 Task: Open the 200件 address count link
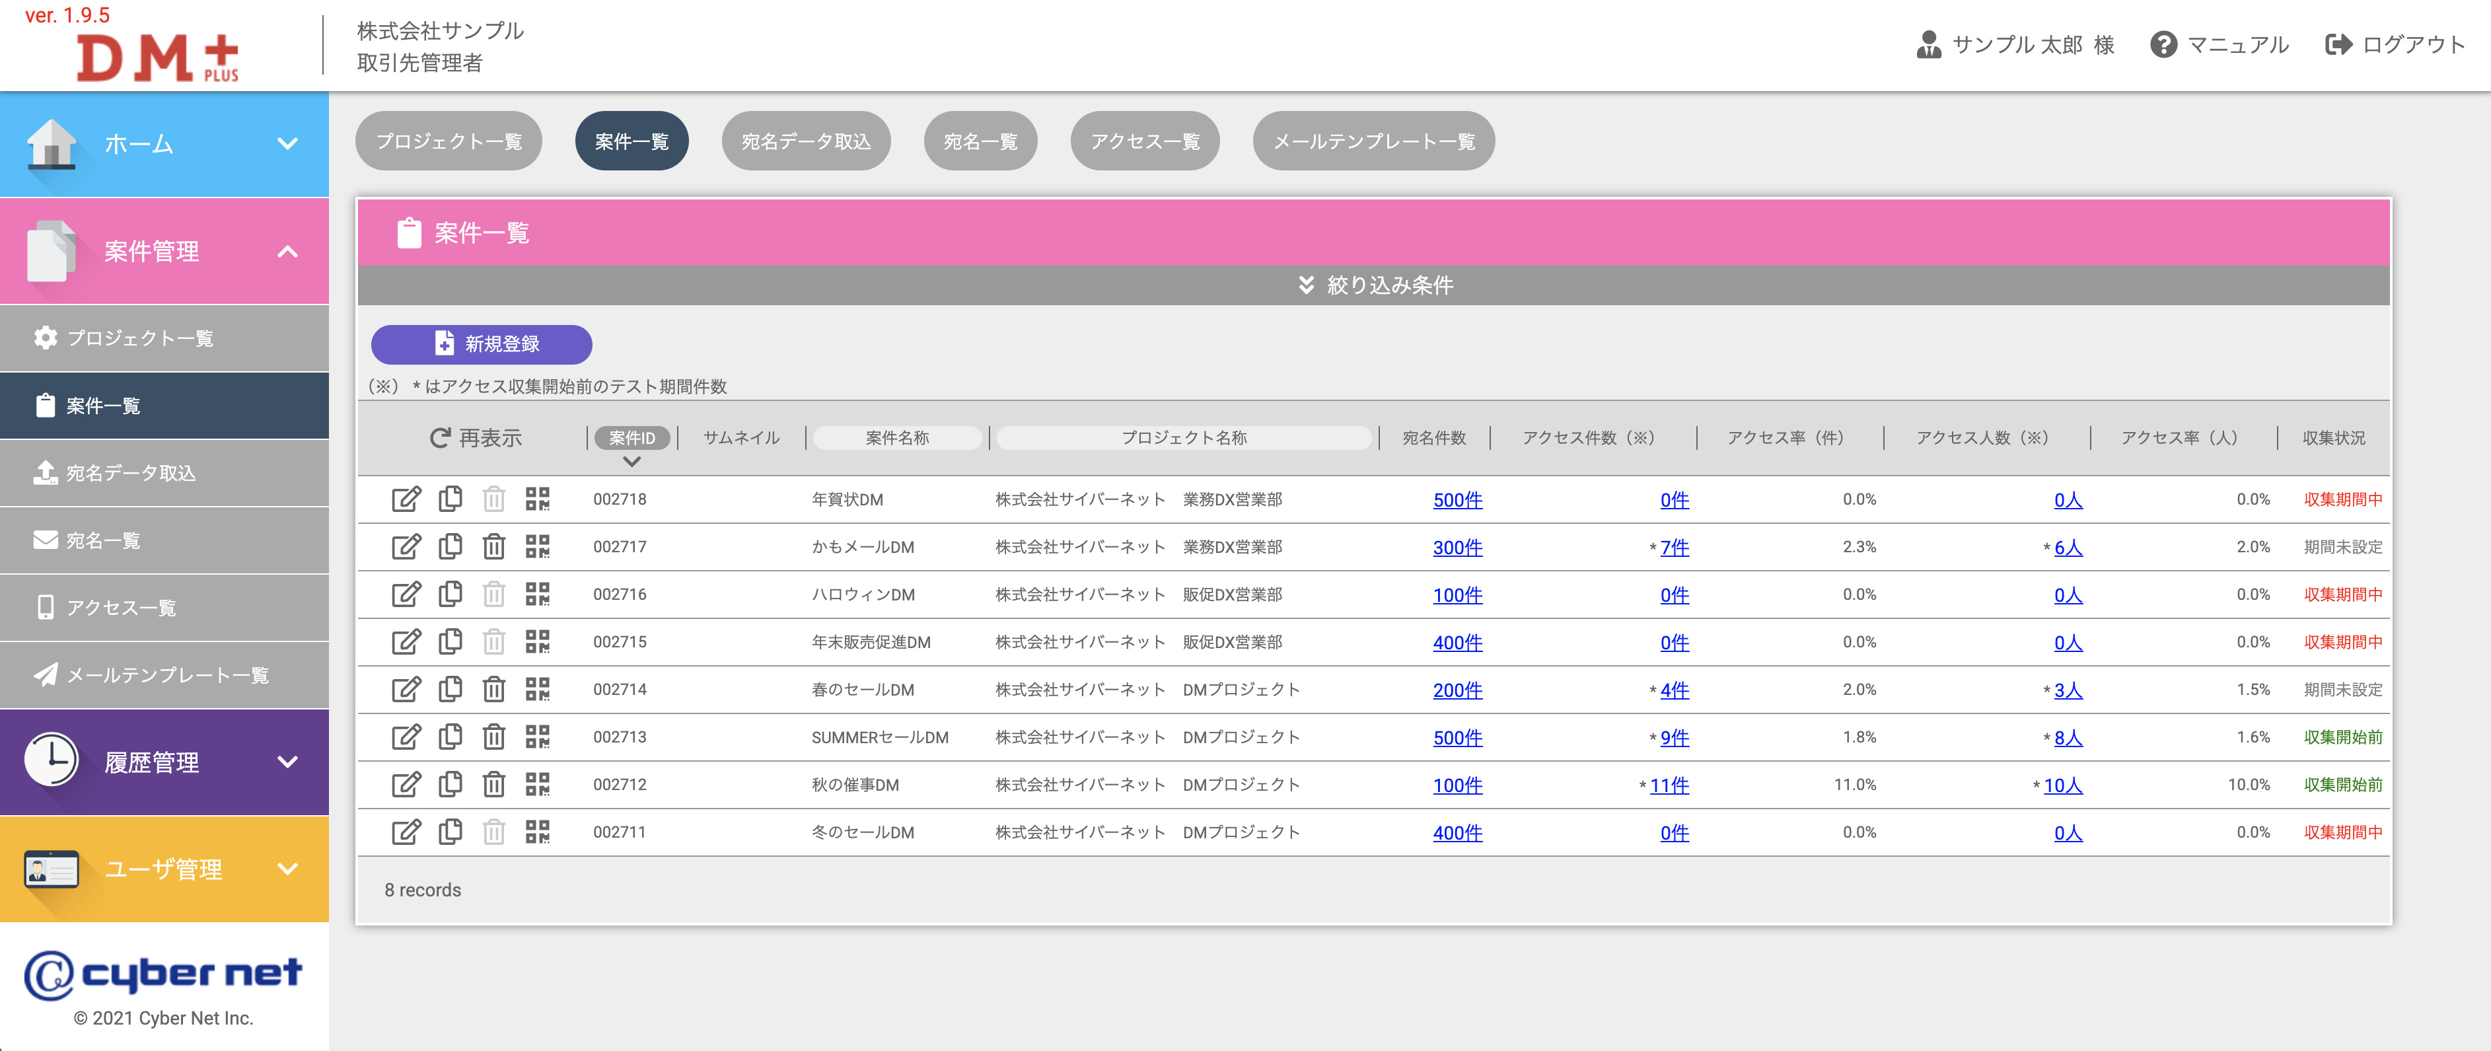click(1457, 690)
